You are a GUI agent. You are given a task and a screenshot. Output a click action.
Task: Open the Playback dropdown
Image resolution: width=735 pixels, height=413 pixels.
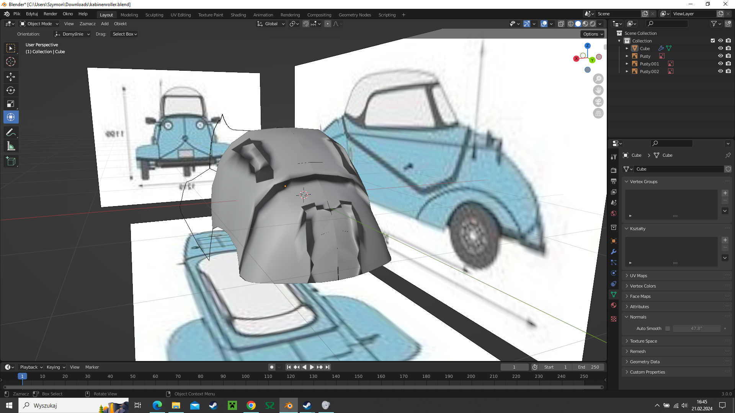pyautogui.click(x=31, y=367)
